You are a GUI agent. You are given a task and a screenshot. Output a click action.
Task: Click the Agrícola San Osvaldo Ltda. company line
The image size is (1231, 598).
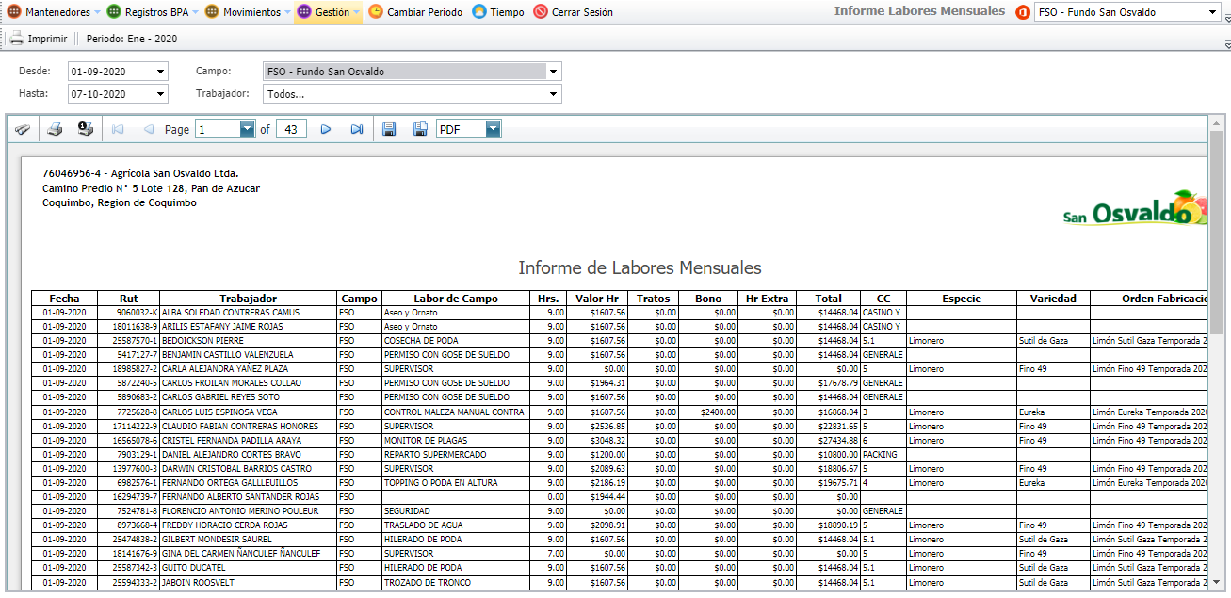point(140,173)
